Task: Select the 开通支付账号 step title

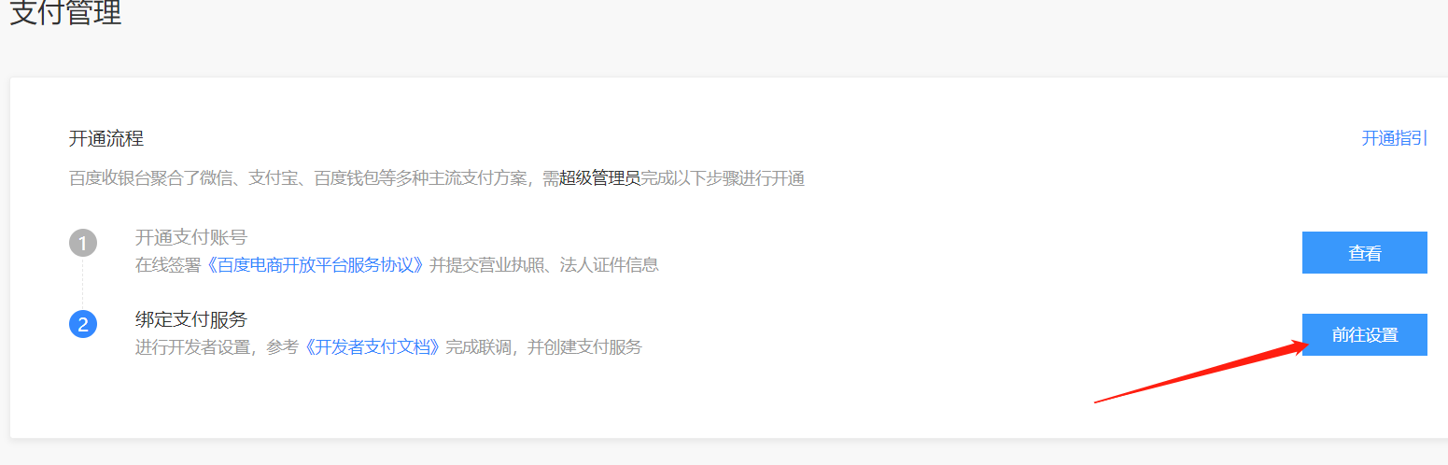Action: point(191,237)
